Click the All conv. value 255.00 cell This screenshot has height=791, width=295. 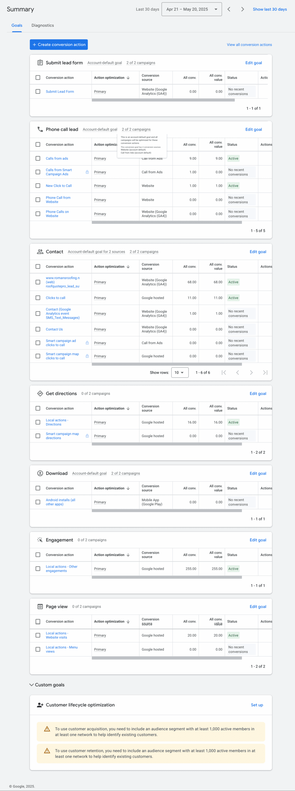[x=217, y=569]
